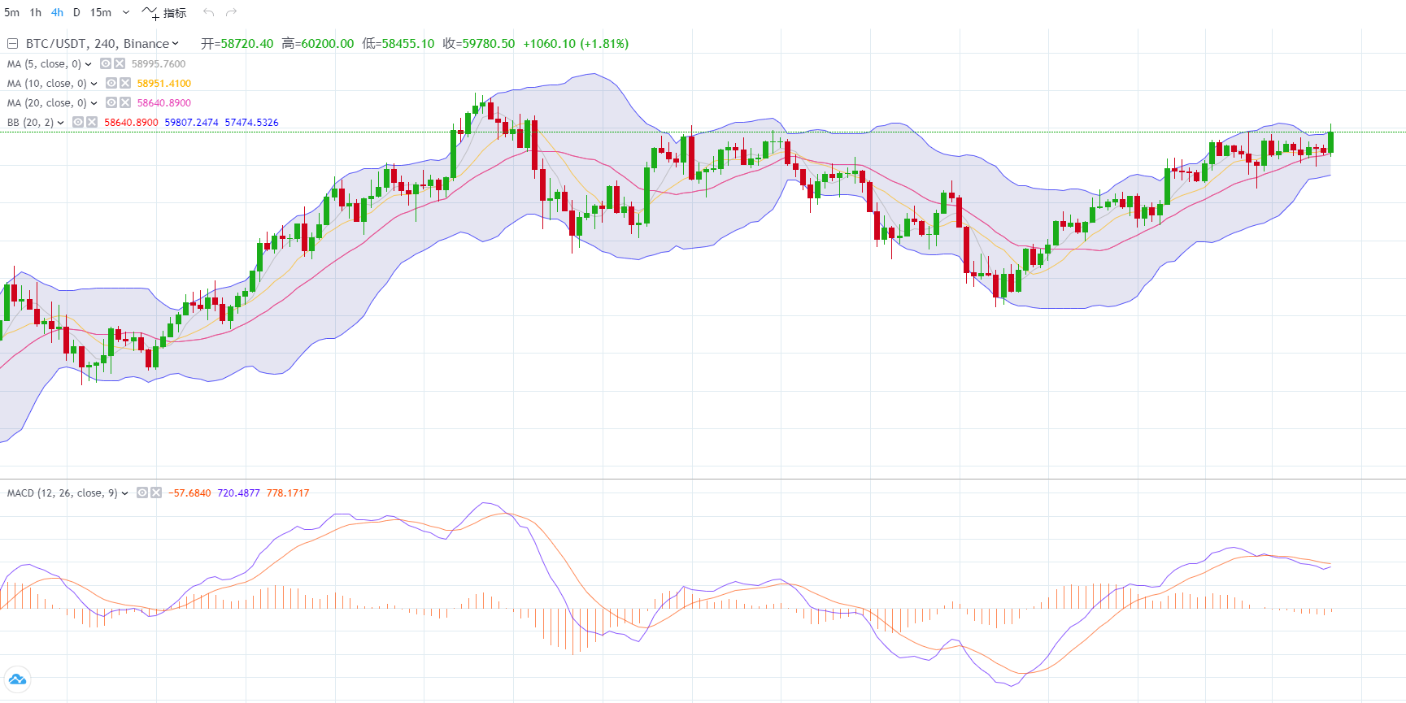Click the MA10 value 58951.4100
Viewport: 1406px width, 703px height.
[164, 83]
